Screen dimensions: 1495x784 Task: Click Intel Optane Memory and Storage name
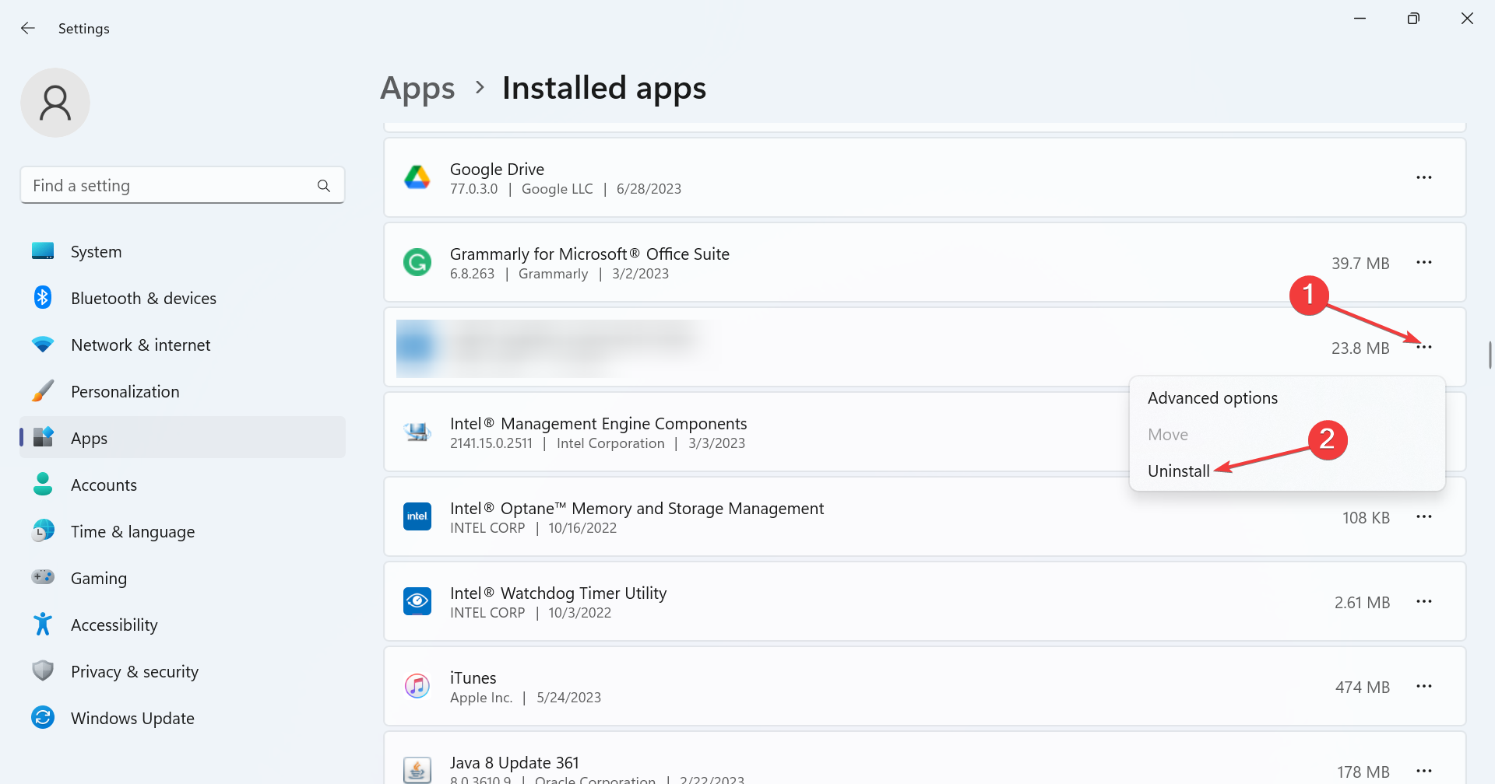[636, 508]
